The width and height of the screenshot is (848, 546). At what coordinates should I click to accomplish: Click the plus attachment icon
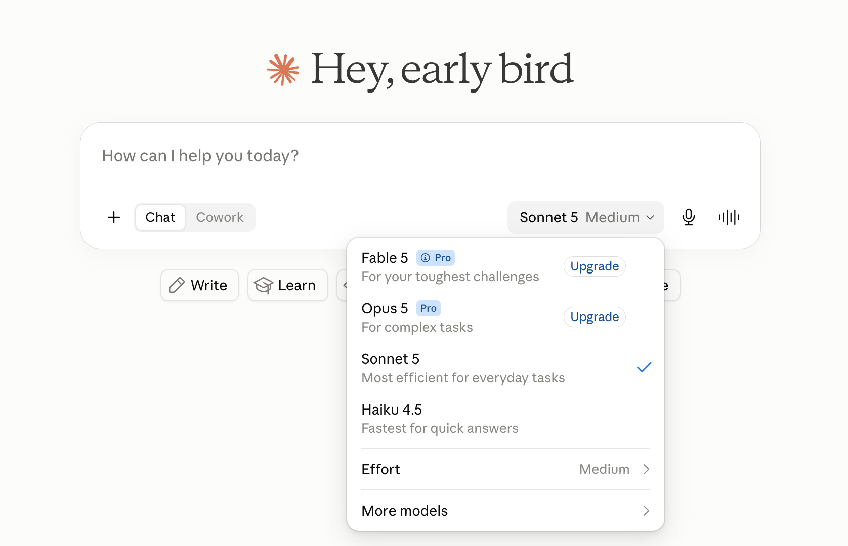(114, 217)
